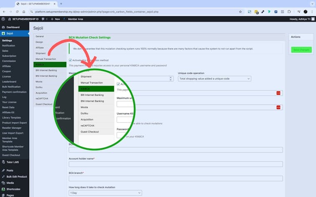Open the Shortcodes menu icon
This screenshot has width=316, height=197.
point(3,189)
